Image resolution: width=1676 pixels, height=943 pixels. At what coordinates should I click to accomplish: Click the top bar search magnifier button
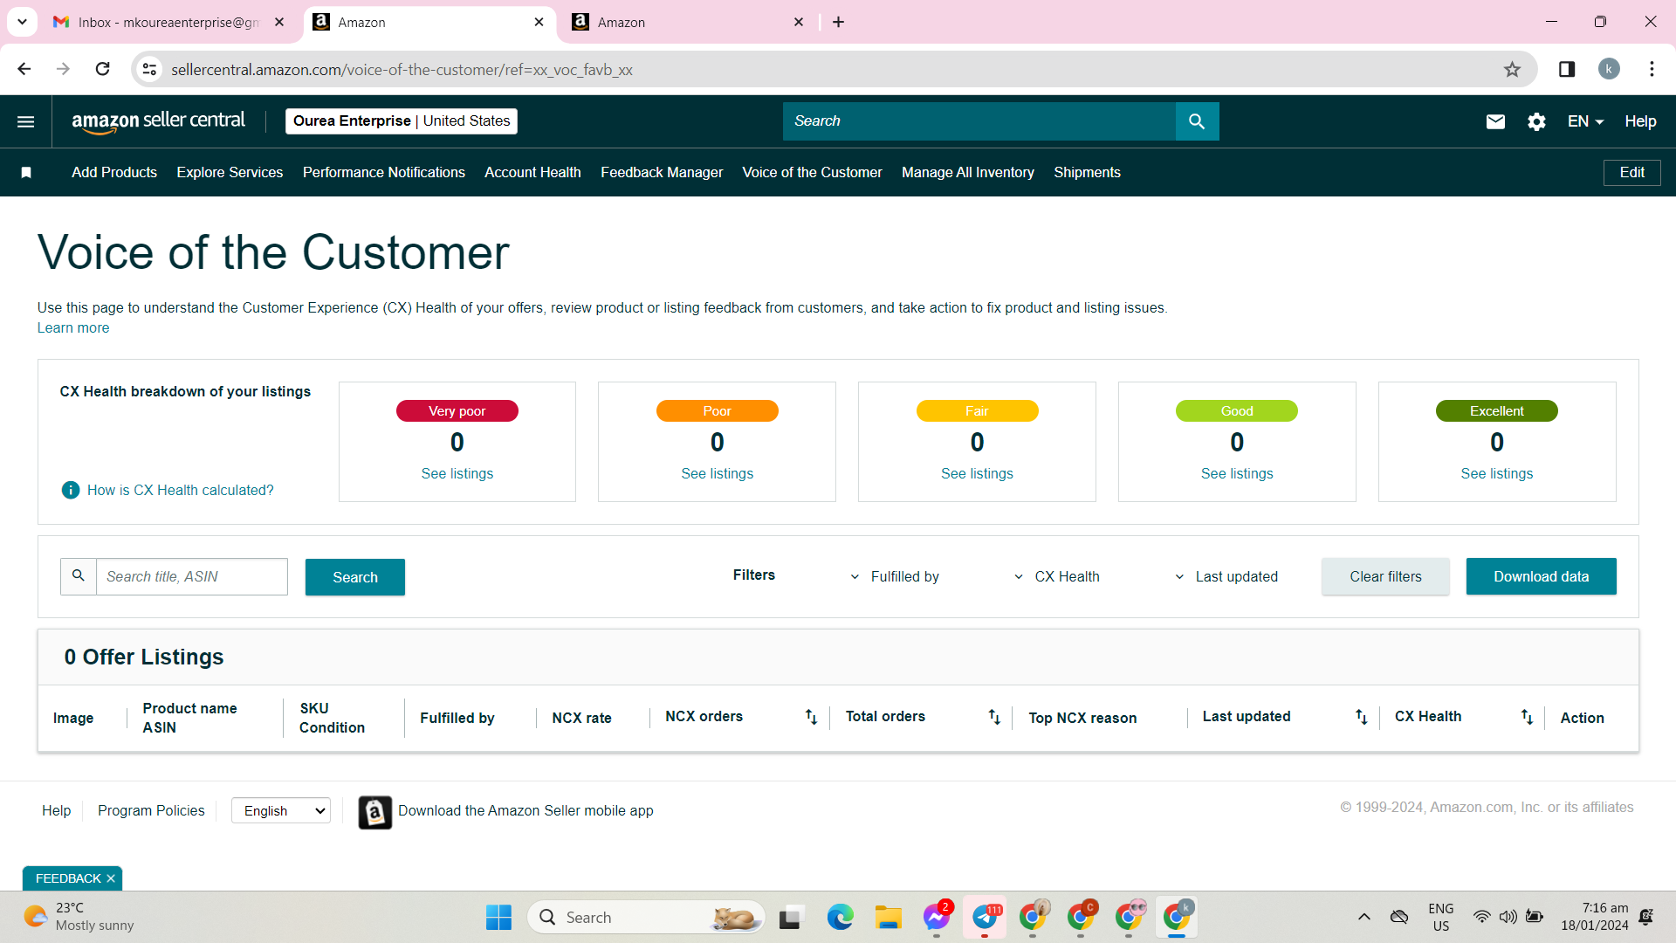point(1197,121)
